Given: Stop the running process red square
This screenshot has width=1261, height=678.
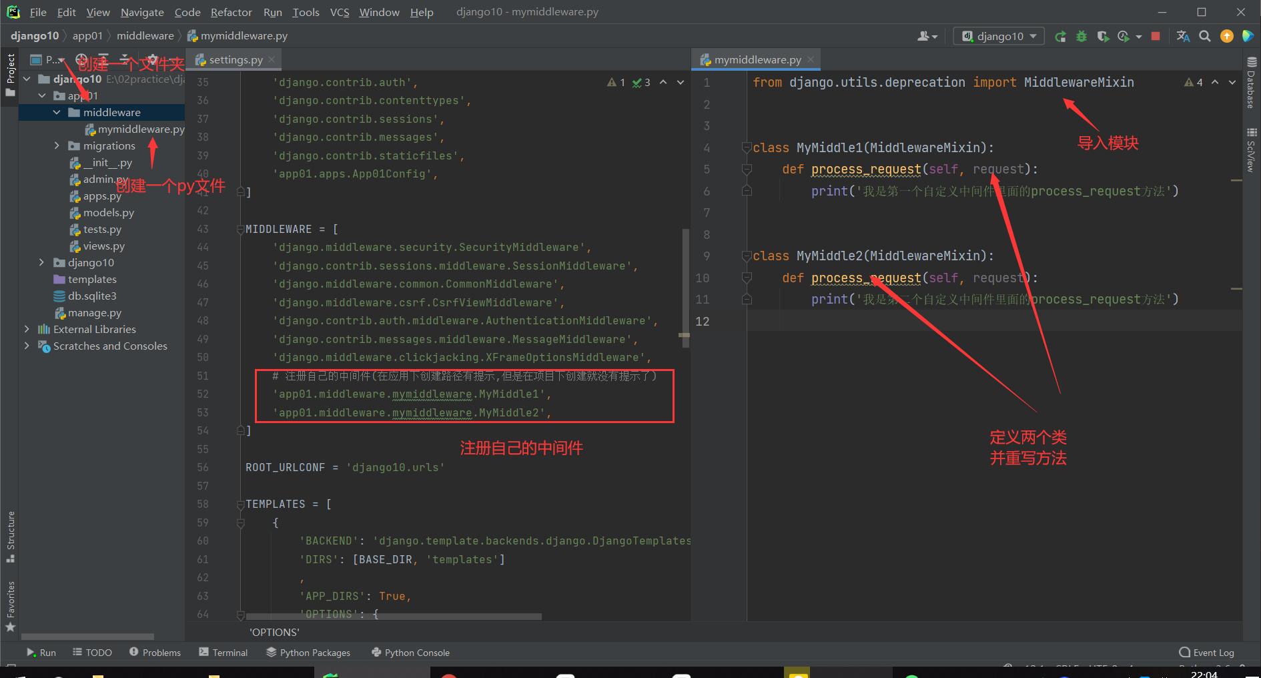Looking at the screenshot, I should (x=1156, y=36).
